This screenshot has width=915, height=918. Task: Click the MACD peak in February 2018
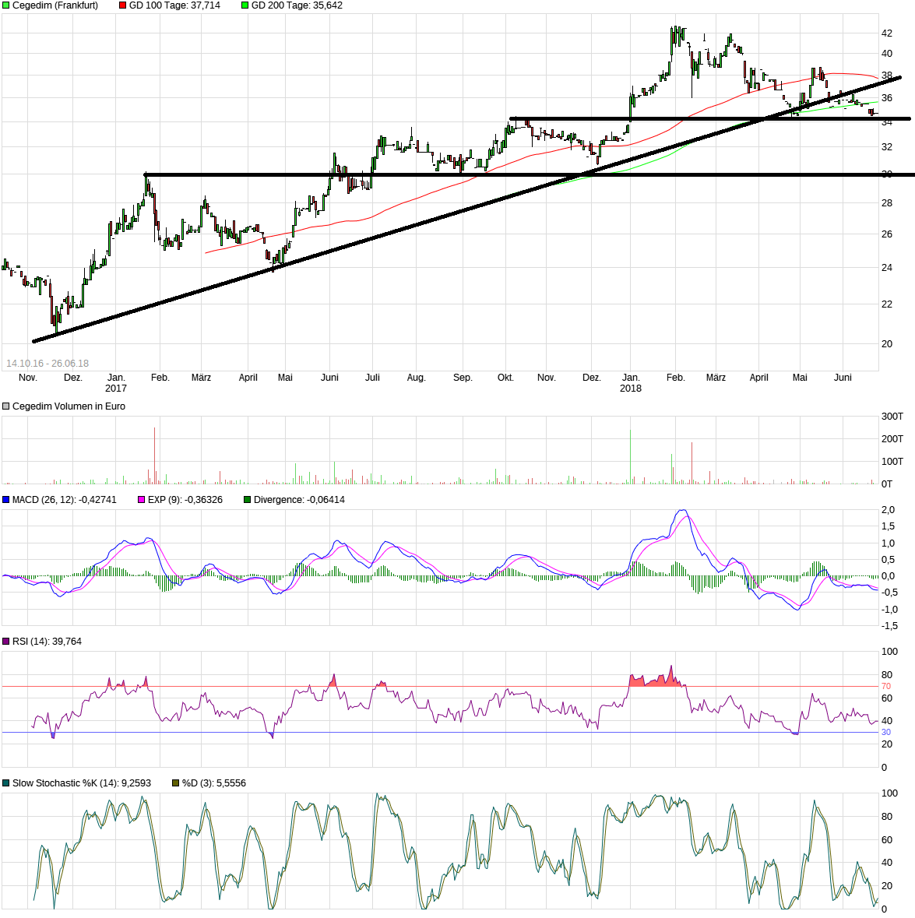click(683, 512)
